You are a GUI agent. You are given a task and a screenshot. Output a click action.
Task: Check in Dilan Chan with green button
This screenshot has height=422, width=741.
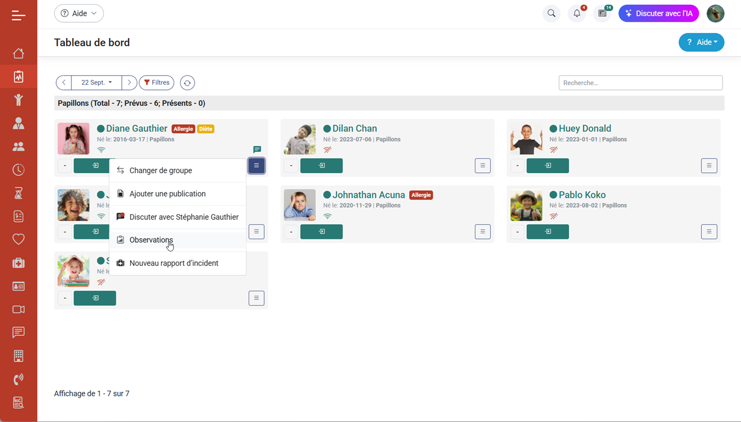click(321, 166)
